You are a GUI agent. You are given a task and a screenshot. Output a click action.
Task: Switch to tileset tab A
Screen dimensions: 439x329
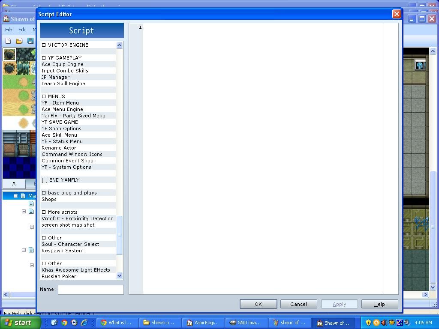14,184
